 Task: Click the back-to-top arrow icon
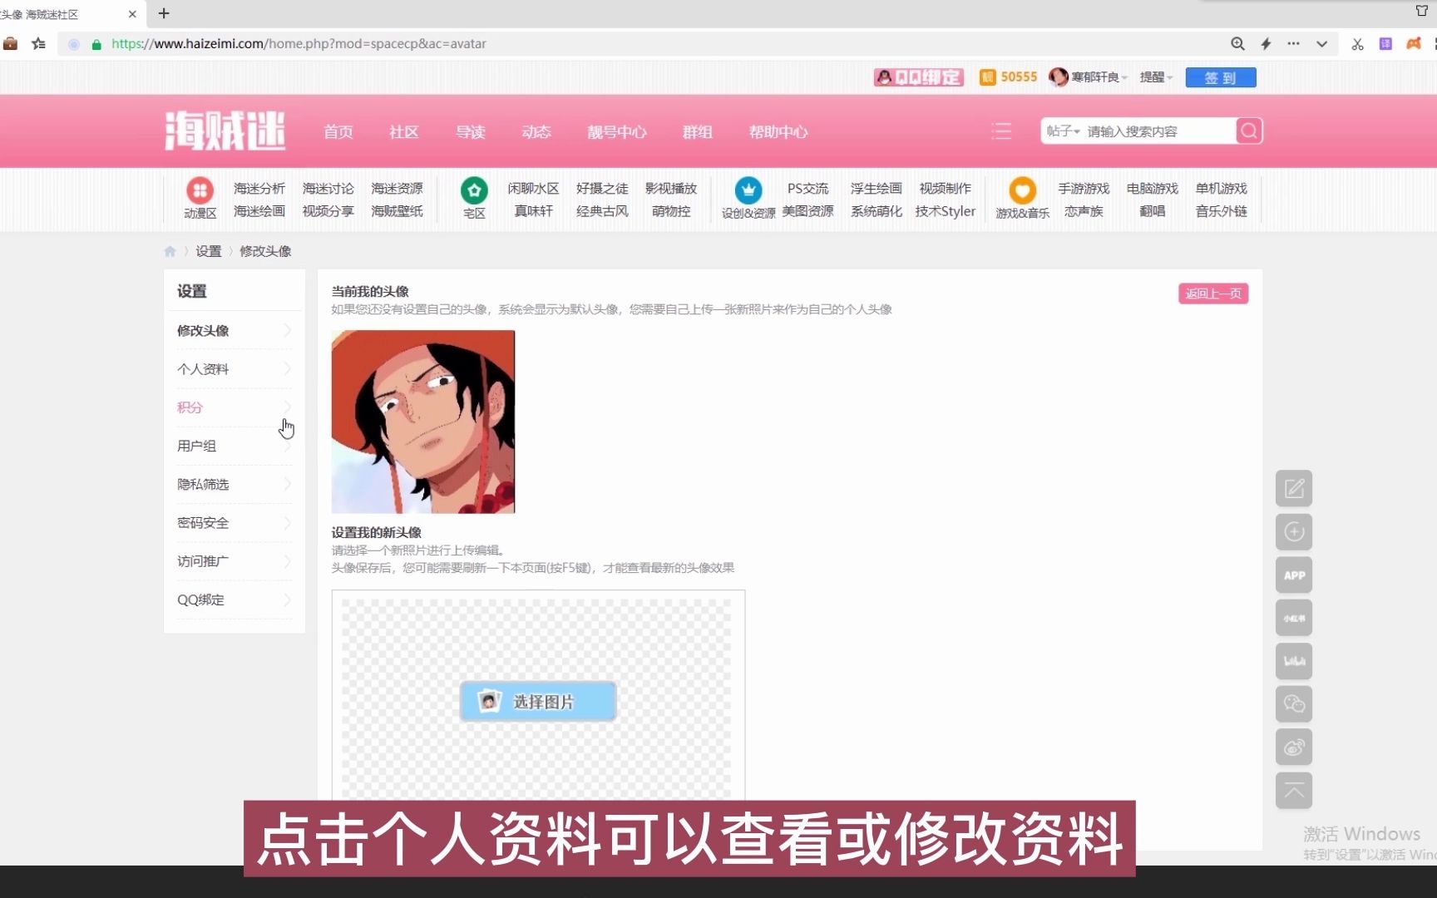click(1294, 791)
